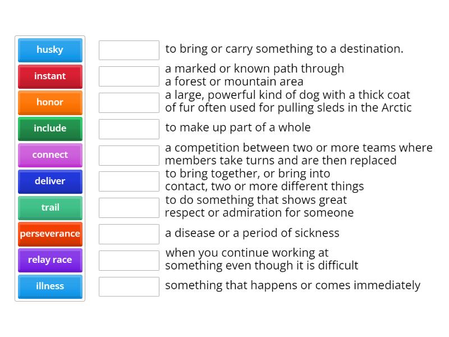Click the instant word tile
The width and height of the screenshot is (449, 337).
coord(50,76)
